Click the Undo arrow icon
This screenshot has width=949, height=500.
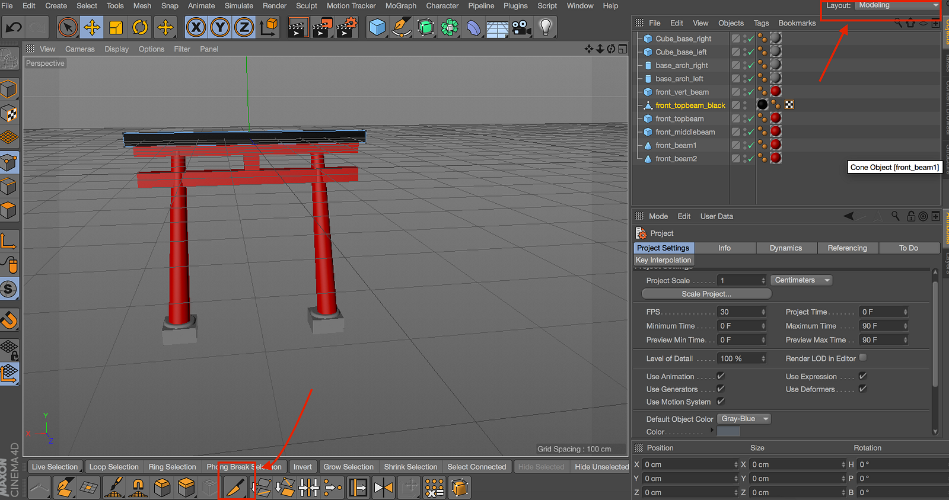pos(14,27)
